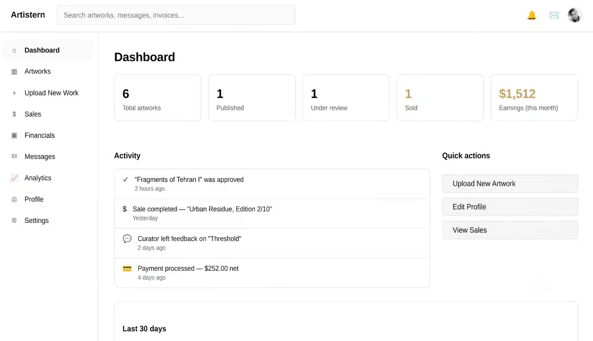Click the Messages envelope icon in sidebar
The image size is (593, 341).
click(14, 157)
